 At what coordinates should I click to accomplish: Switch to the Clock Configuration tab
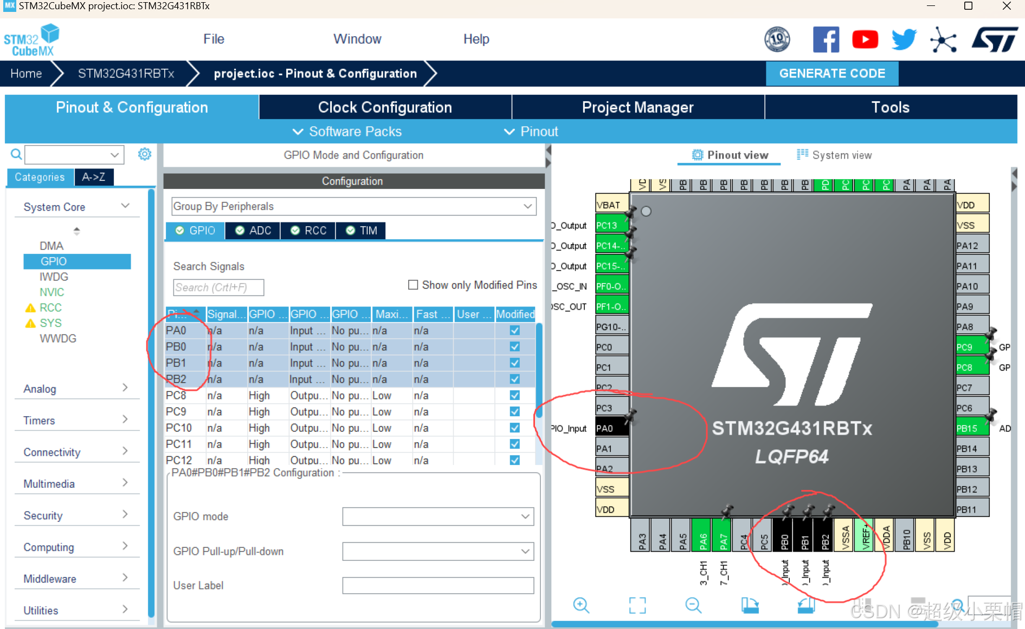point(385,107)
